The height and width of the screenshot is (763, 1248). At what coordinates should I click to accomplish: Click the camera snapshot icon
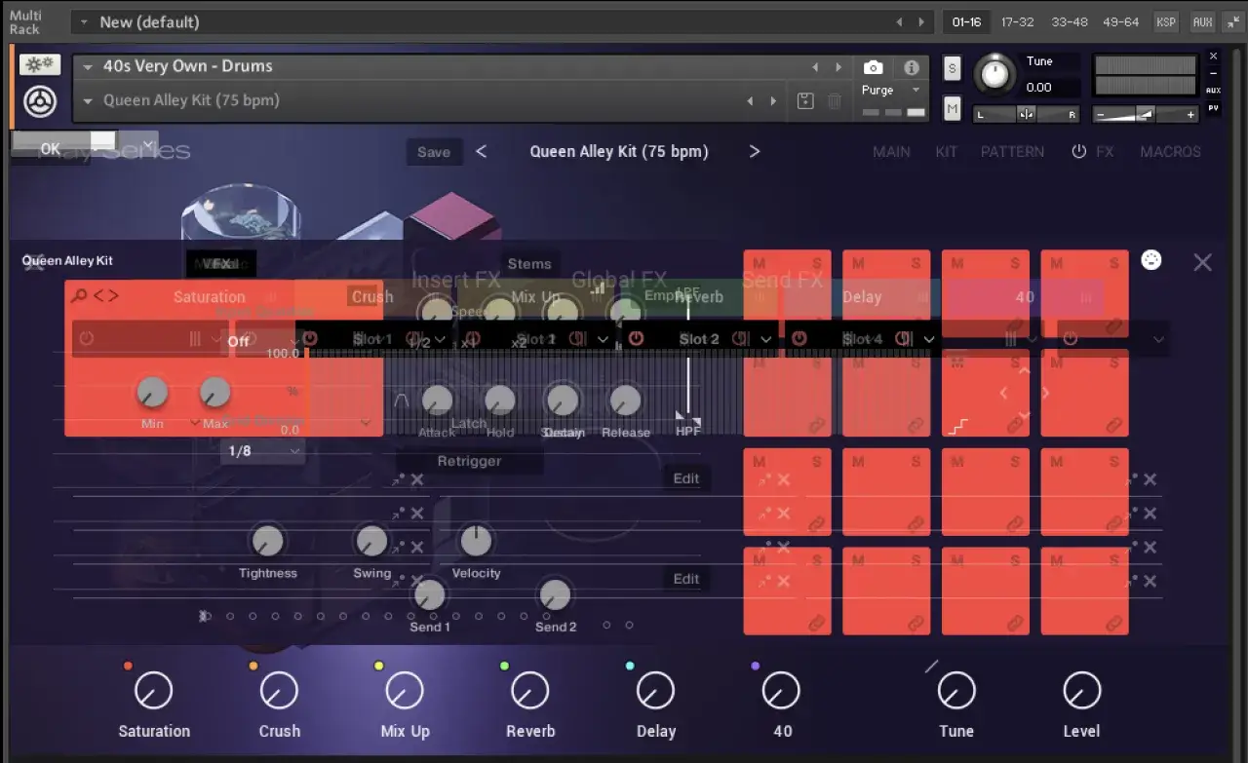874,67
